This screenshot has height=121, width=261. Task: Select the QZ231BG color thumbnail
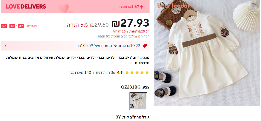pos(138,101)
